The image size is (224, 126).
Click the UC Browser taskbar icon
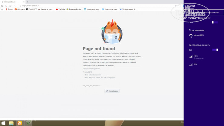20,123
